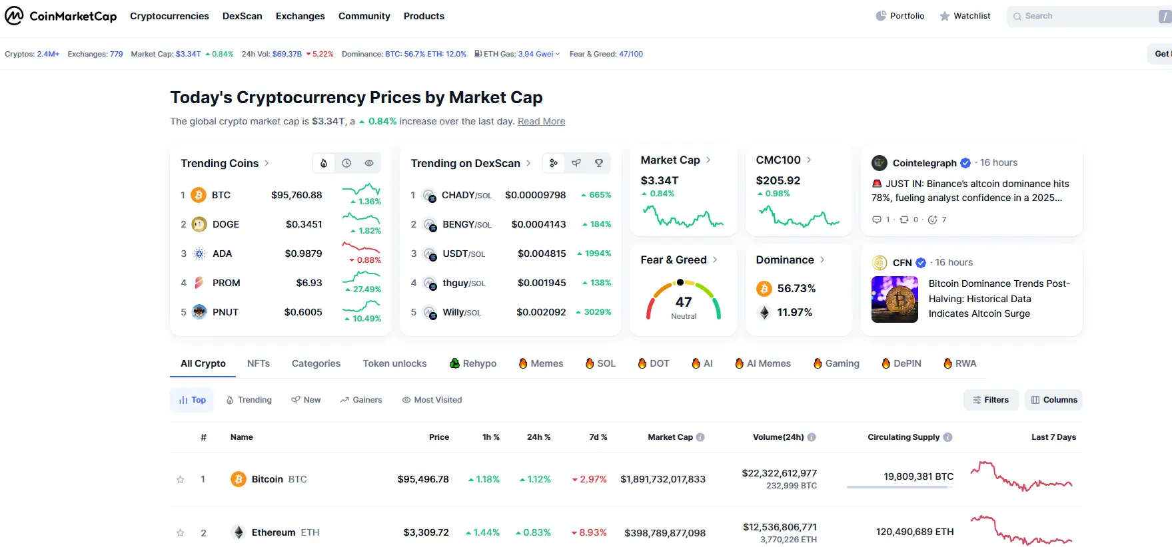
Task: Click the Ethereum logo in table row
Action: tap(239, 532)
